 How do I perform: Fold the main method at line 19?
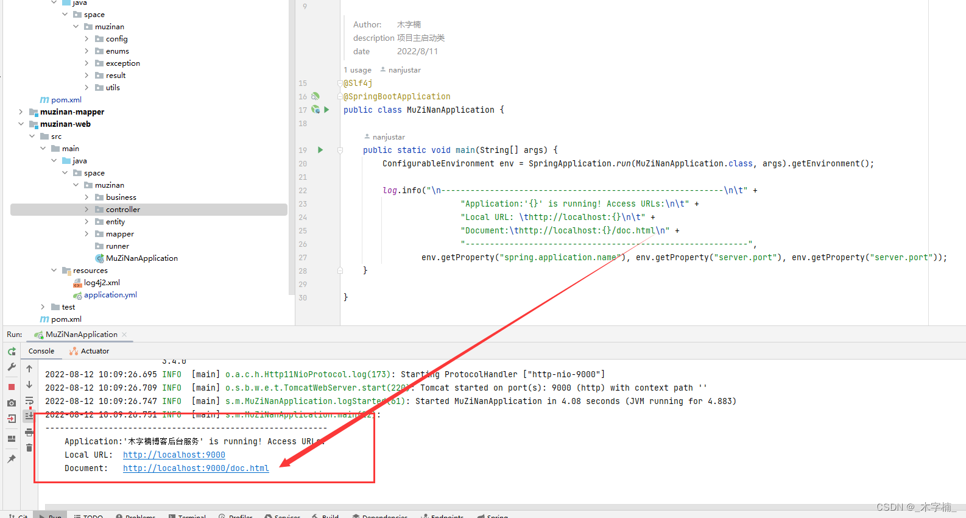tap(340, 150)
